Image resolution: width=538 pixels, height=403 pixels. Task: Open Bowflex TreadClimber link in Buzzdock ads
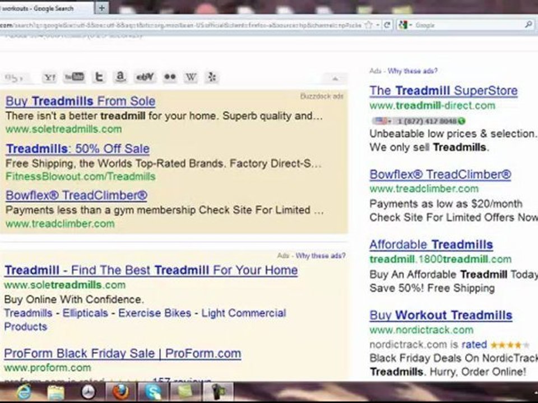(x=77, y=195)
